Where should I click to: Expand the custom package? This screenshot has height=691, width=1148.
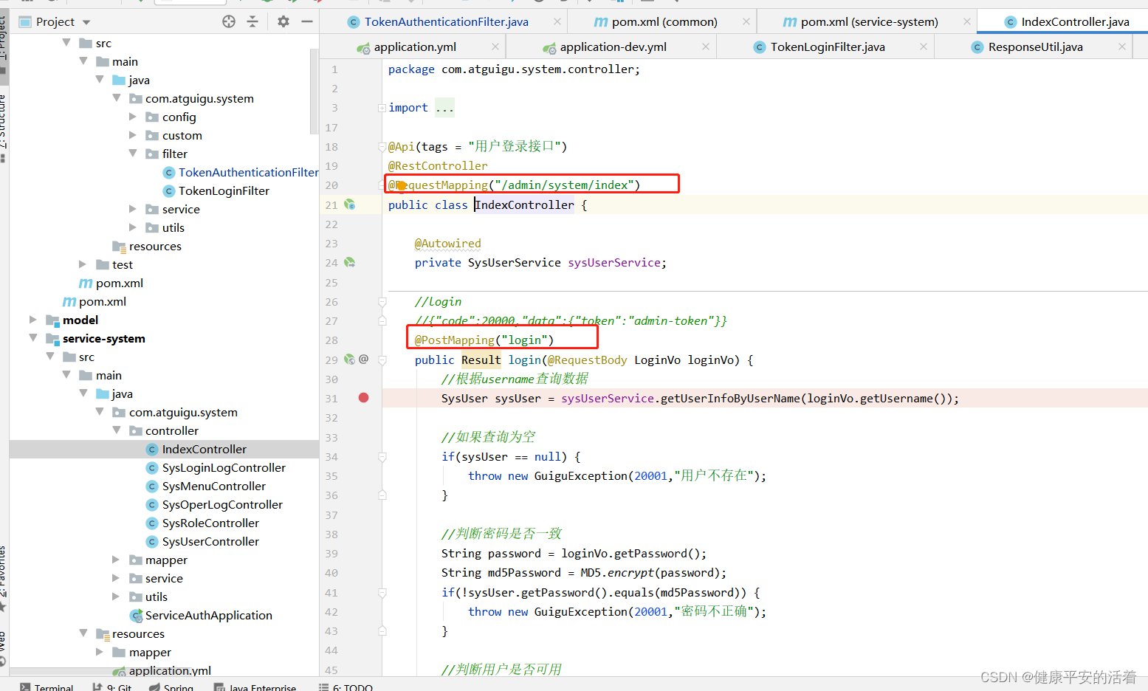coord(133,135)
